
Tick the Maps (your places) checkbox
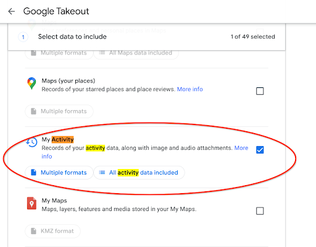[260, 91]
